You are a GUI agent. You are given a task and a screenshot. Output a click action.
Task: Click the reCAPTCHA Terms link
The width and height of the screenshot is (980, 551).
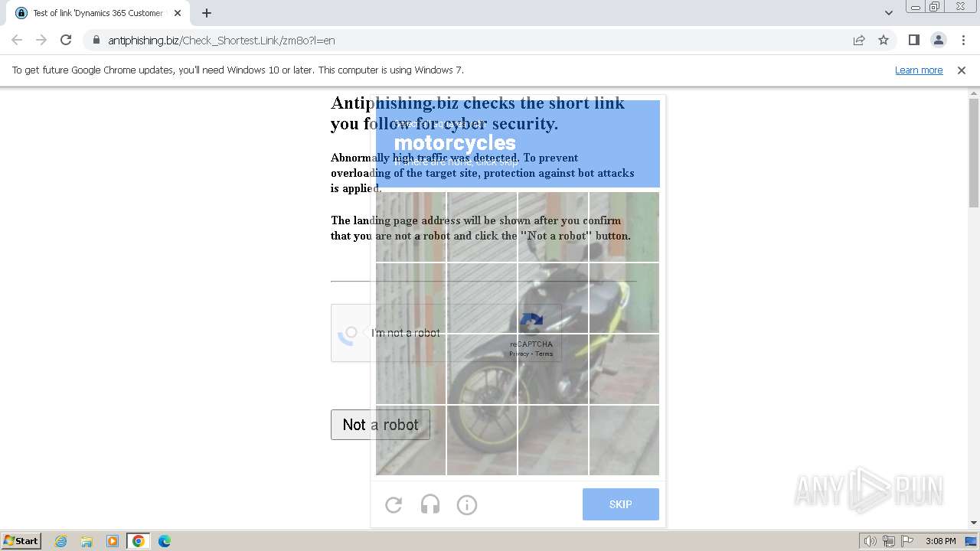tap(544, 354)
